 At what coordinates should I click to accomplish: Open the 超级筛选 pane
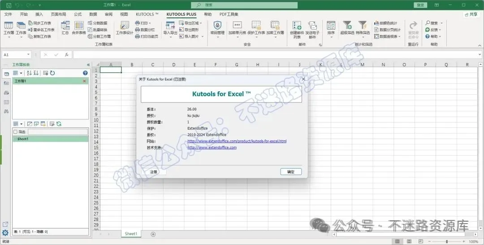point(347,28)
